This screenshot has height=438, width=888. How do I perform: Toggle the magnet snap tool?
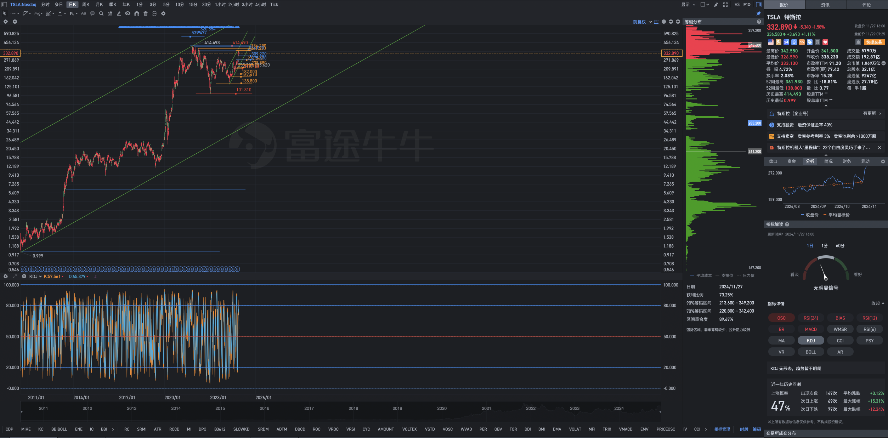(136, 13)
